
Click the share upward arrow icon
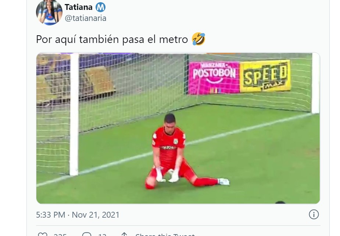(x=124, y=234)
